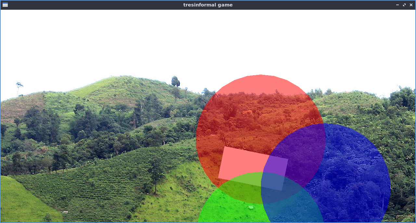The width and height of the screenshot is (416, 223).
Task: Click the pink rotated square
Action: pos(253,168)
